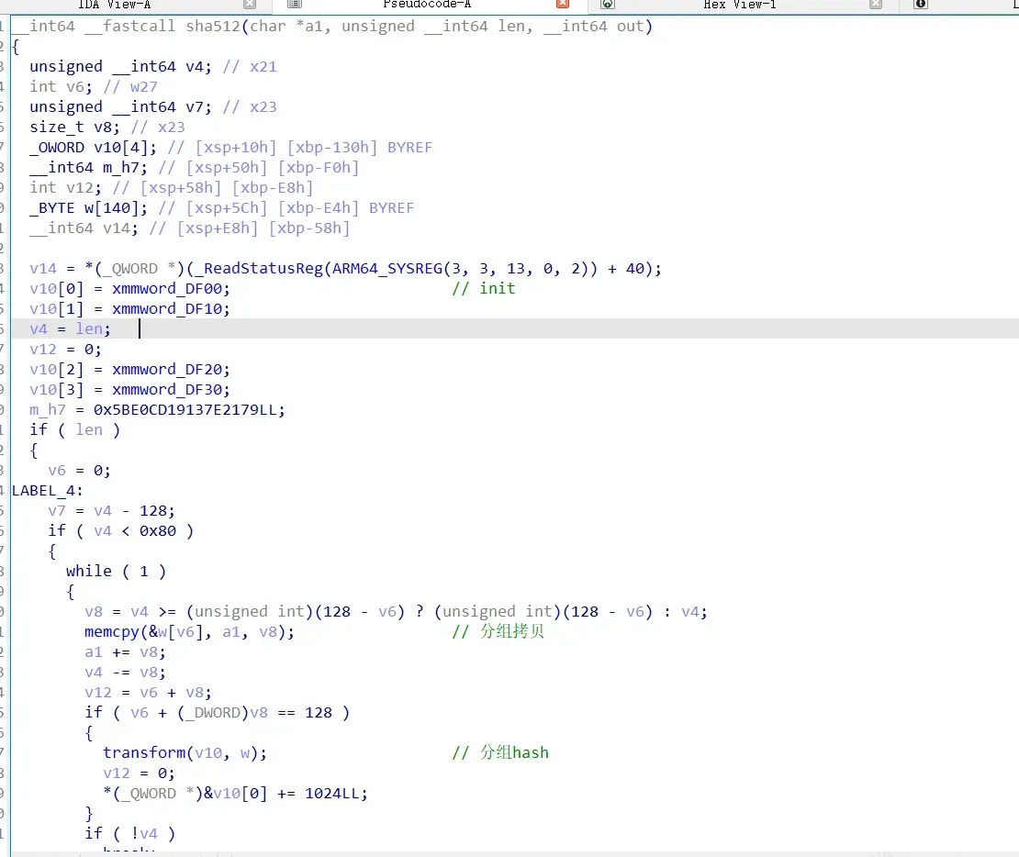The width and height of the screenshot is (1019, 857).
Task: Click the '// init' comment
Action: (484, 288)
